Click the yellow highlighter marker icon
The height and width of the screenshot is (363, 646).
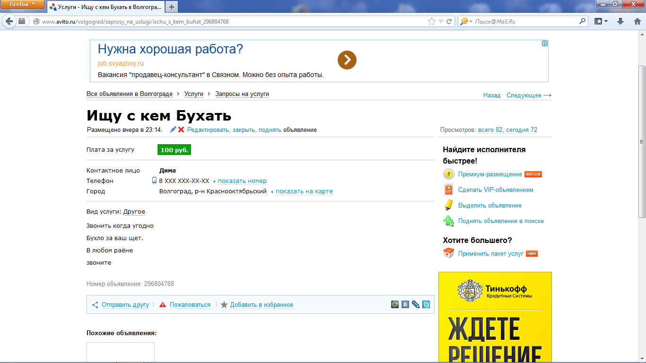449,205
